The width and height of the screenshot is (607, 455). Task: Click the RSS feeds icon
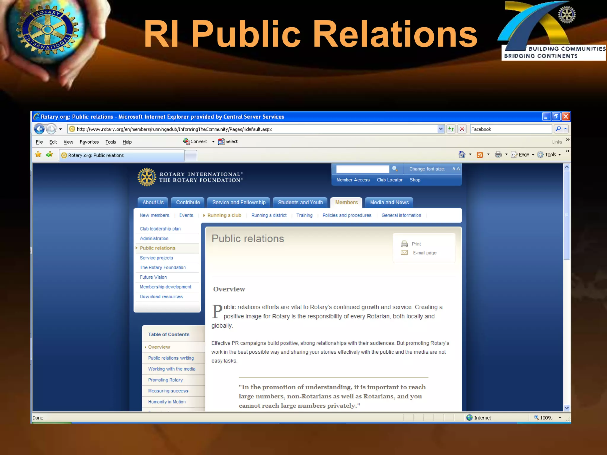point(480,155)
